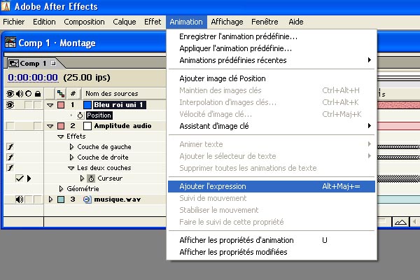
Task: Select Ajouter image clé Position
Action: coord(272,78)
